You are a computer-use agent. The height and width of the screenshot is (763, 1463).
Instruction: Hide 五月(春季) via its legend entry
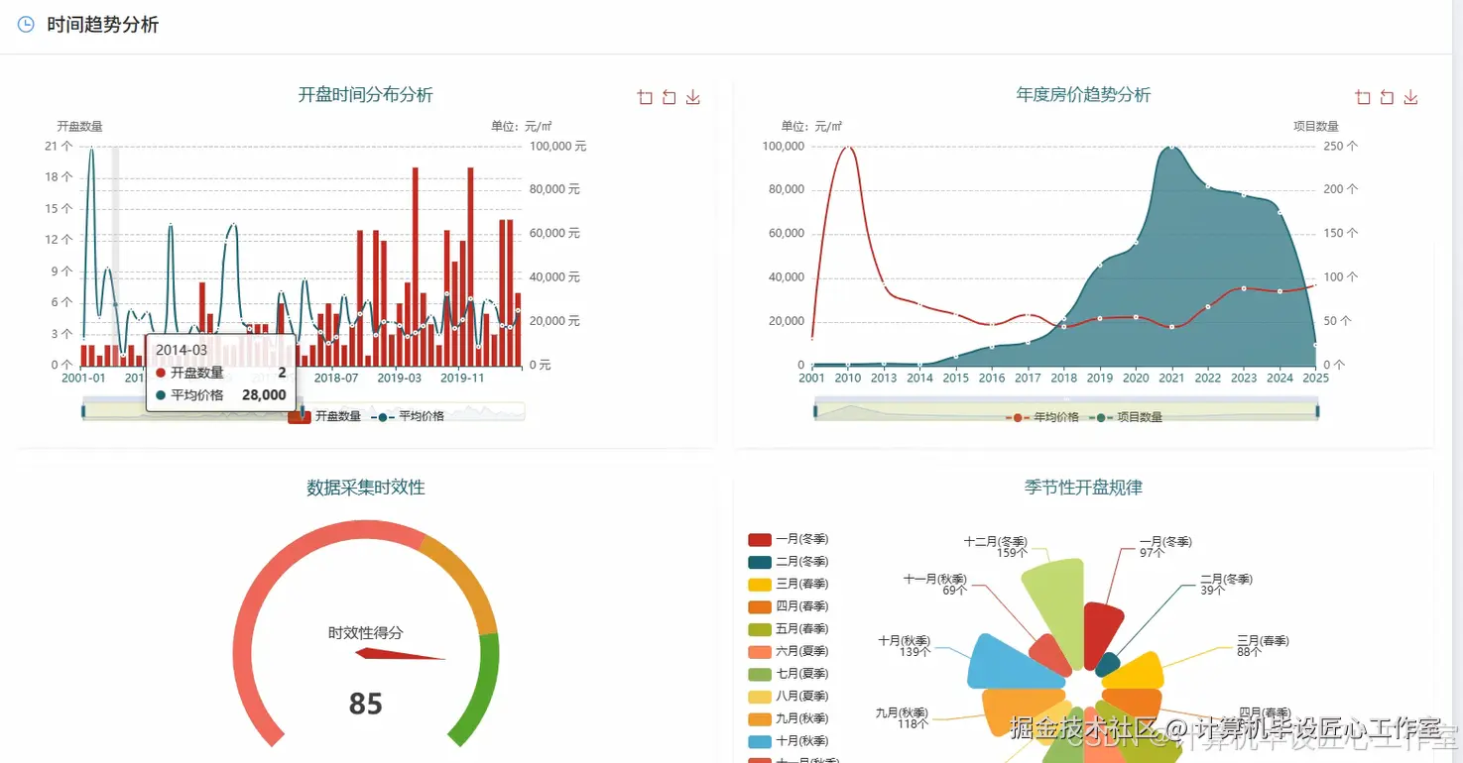tap(789, 629)
